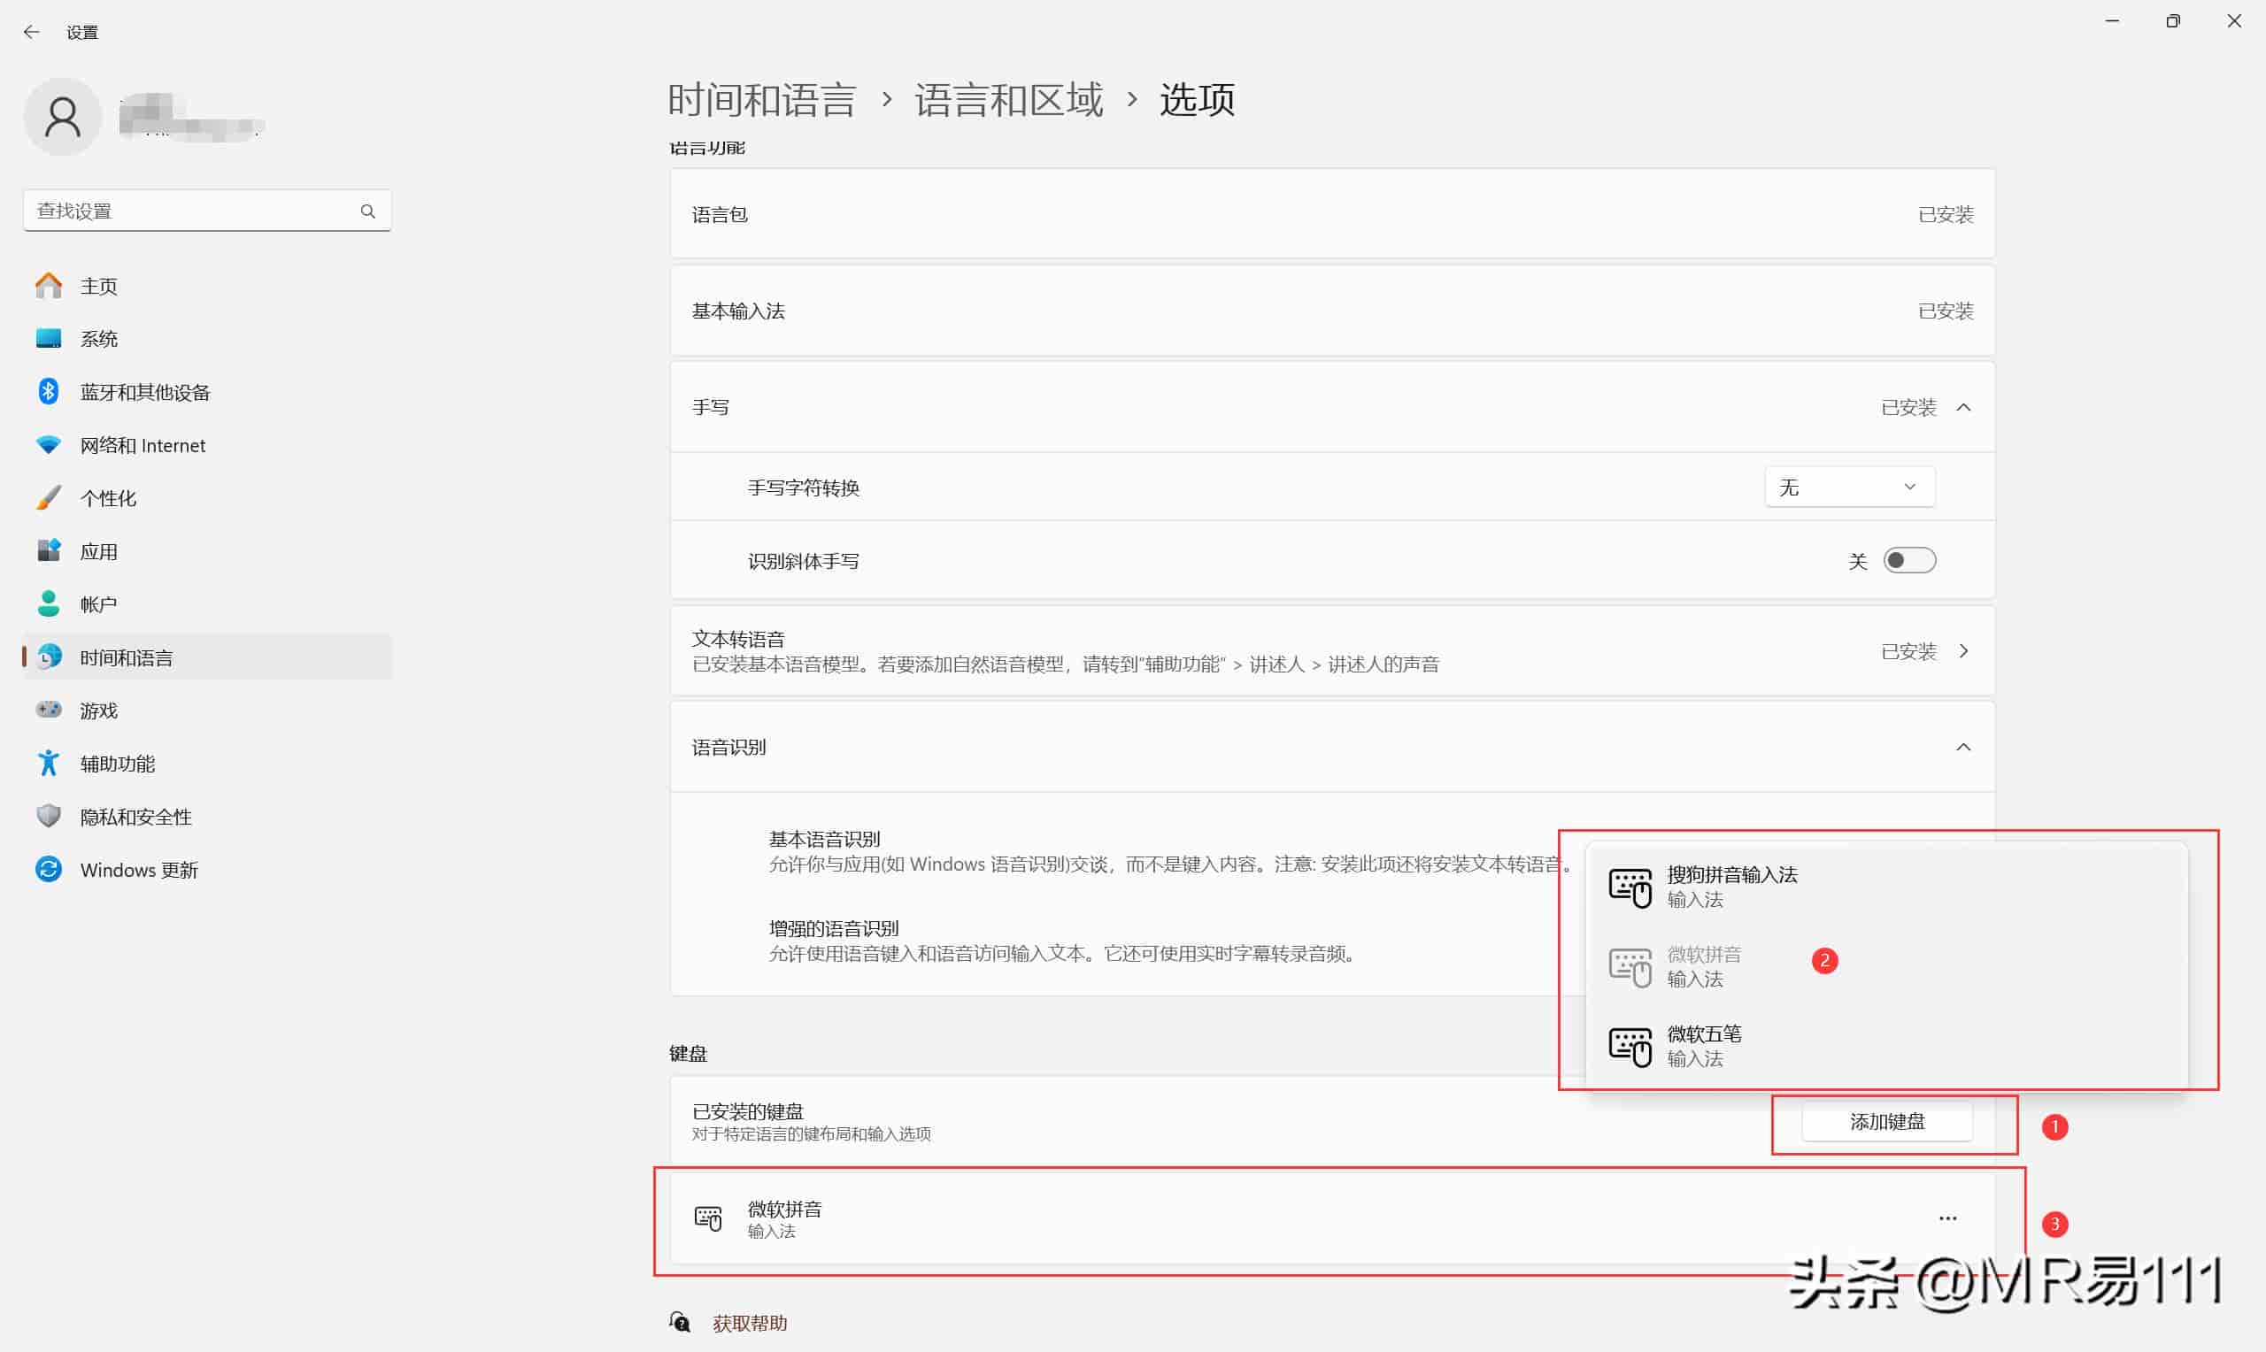Image resolution: width=2266 pixels, height=1352 pixels.
Task: Select 个性化 paintbrush icon
Action: 49,497
